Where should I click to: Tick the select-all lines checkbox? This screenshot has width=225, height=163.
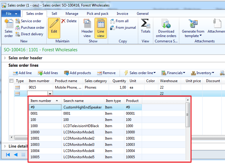tap(11, 81)
